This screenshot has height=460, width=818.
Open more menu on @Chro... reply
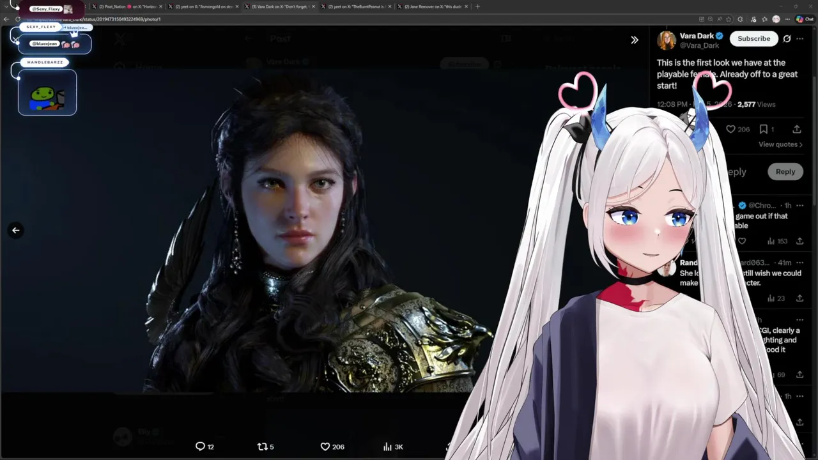pos(799,206)
